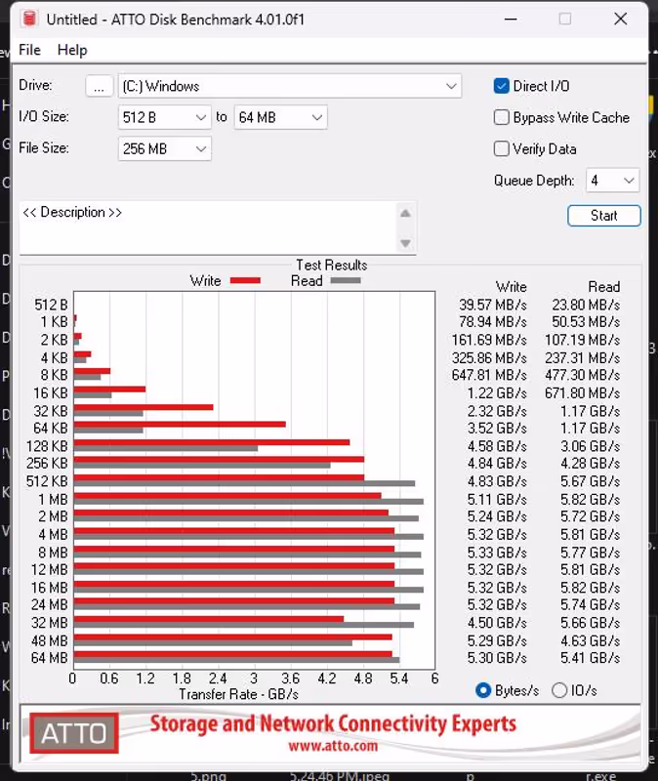Viewport: 658px width, 781px height.
Task: Click the ATTO logo in the banner
Action: pyautogui.click(x=74, y=732)
